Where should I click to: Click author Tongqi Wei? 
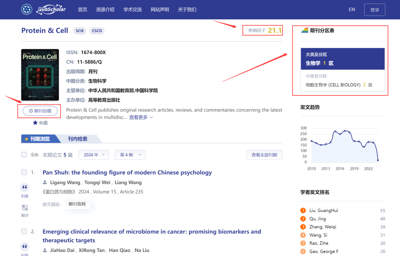tap(97, 182)
